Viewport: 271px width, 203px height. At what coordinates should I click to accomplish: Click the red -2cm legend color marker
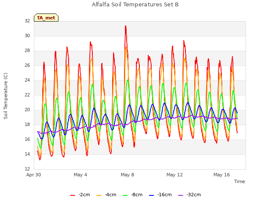72,195
